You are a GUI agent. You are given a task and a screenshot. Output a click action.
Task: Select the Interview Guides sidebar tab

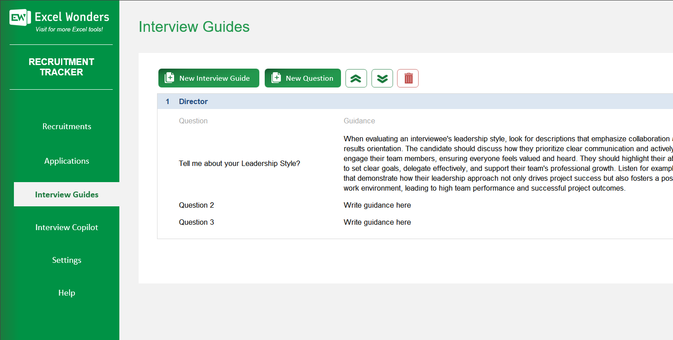pos(66,194)
